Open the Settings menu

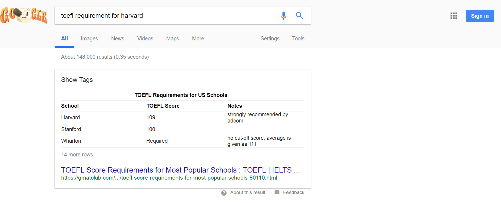pos(270,38)
